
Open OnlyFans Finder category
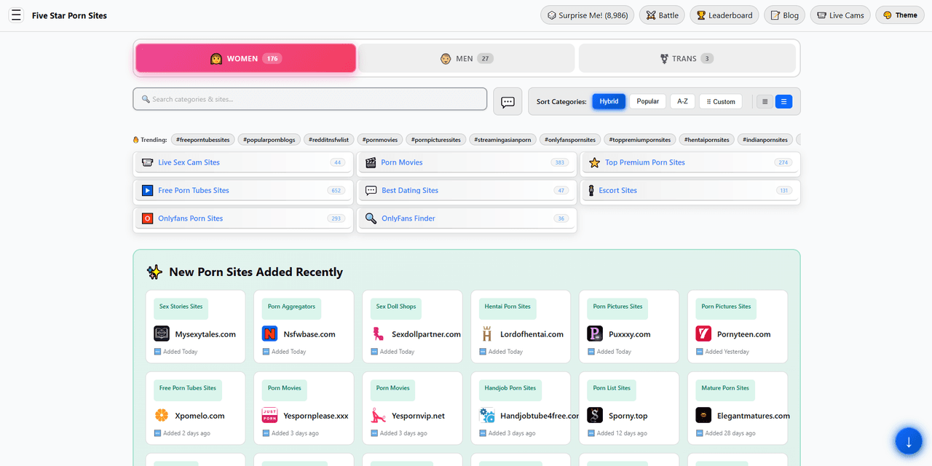[408, 218]
